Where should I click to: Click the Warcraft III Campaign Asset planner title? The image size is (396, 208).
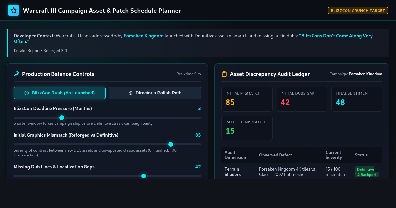(x=102, y=11)
